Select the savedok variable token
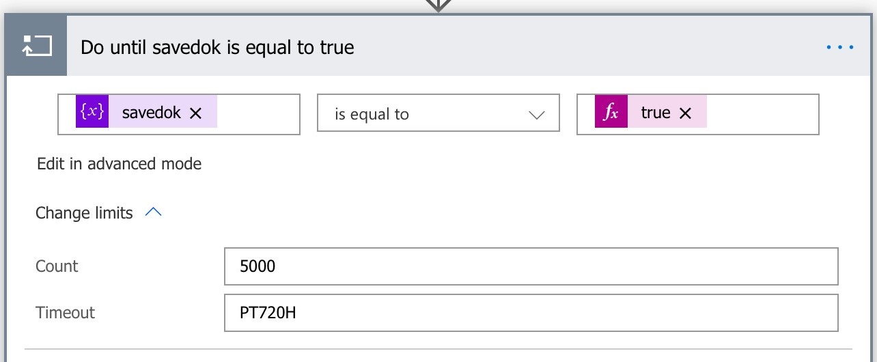 (x=151, y=113)
